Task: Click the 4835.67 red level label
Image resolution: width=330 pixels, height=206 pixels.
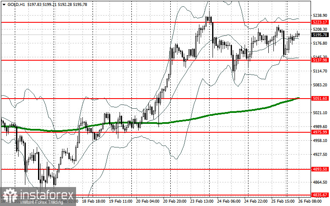Action: (x=320, y=195)
